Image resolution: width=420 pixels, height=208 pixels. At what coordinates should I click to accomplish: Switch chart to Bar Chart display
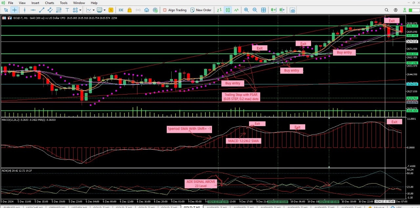[219, 10]
